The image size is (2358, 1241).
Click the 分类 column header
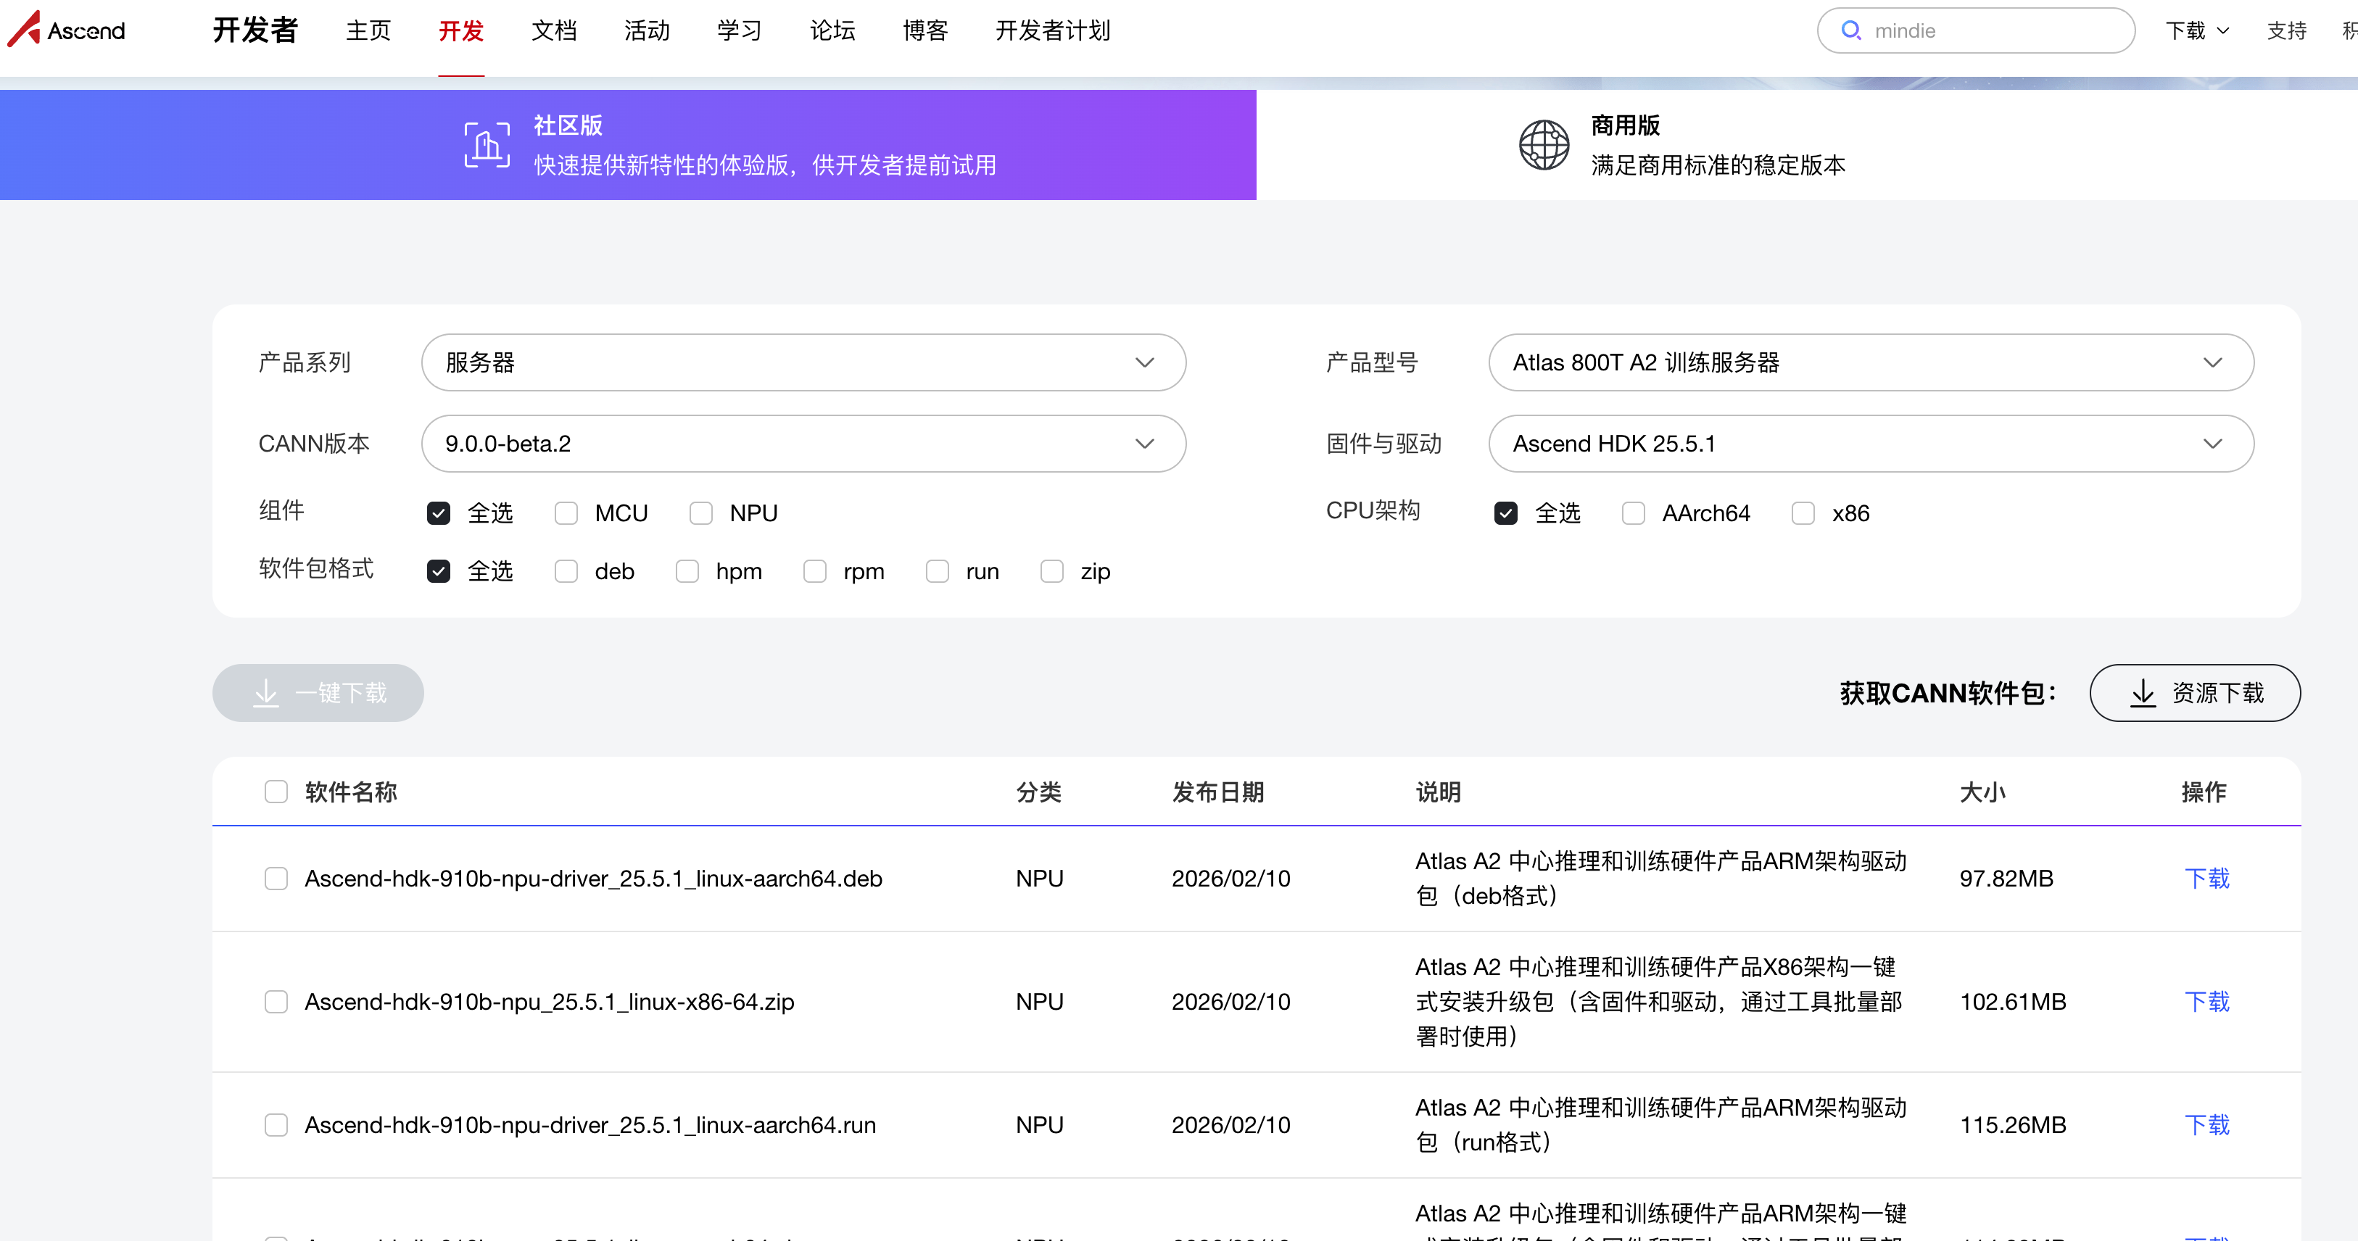click(x=1038, y=792)
